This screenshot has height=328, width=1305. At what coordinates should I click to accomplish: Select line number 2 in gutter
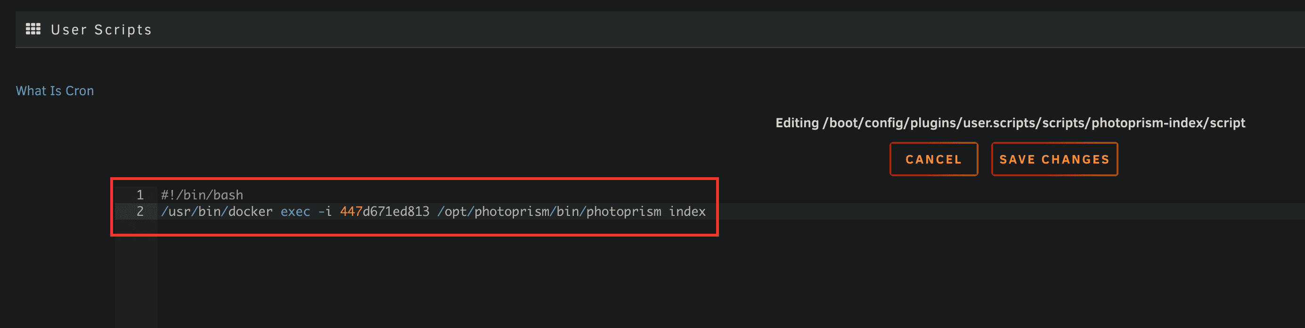(140, 212)
